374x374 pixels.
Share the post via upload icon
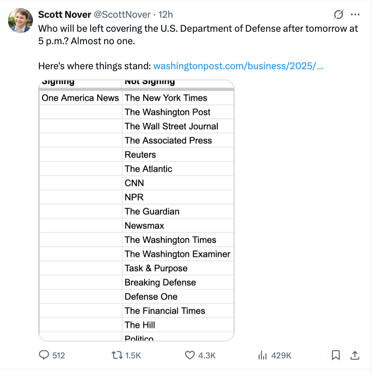coord(355,355)
